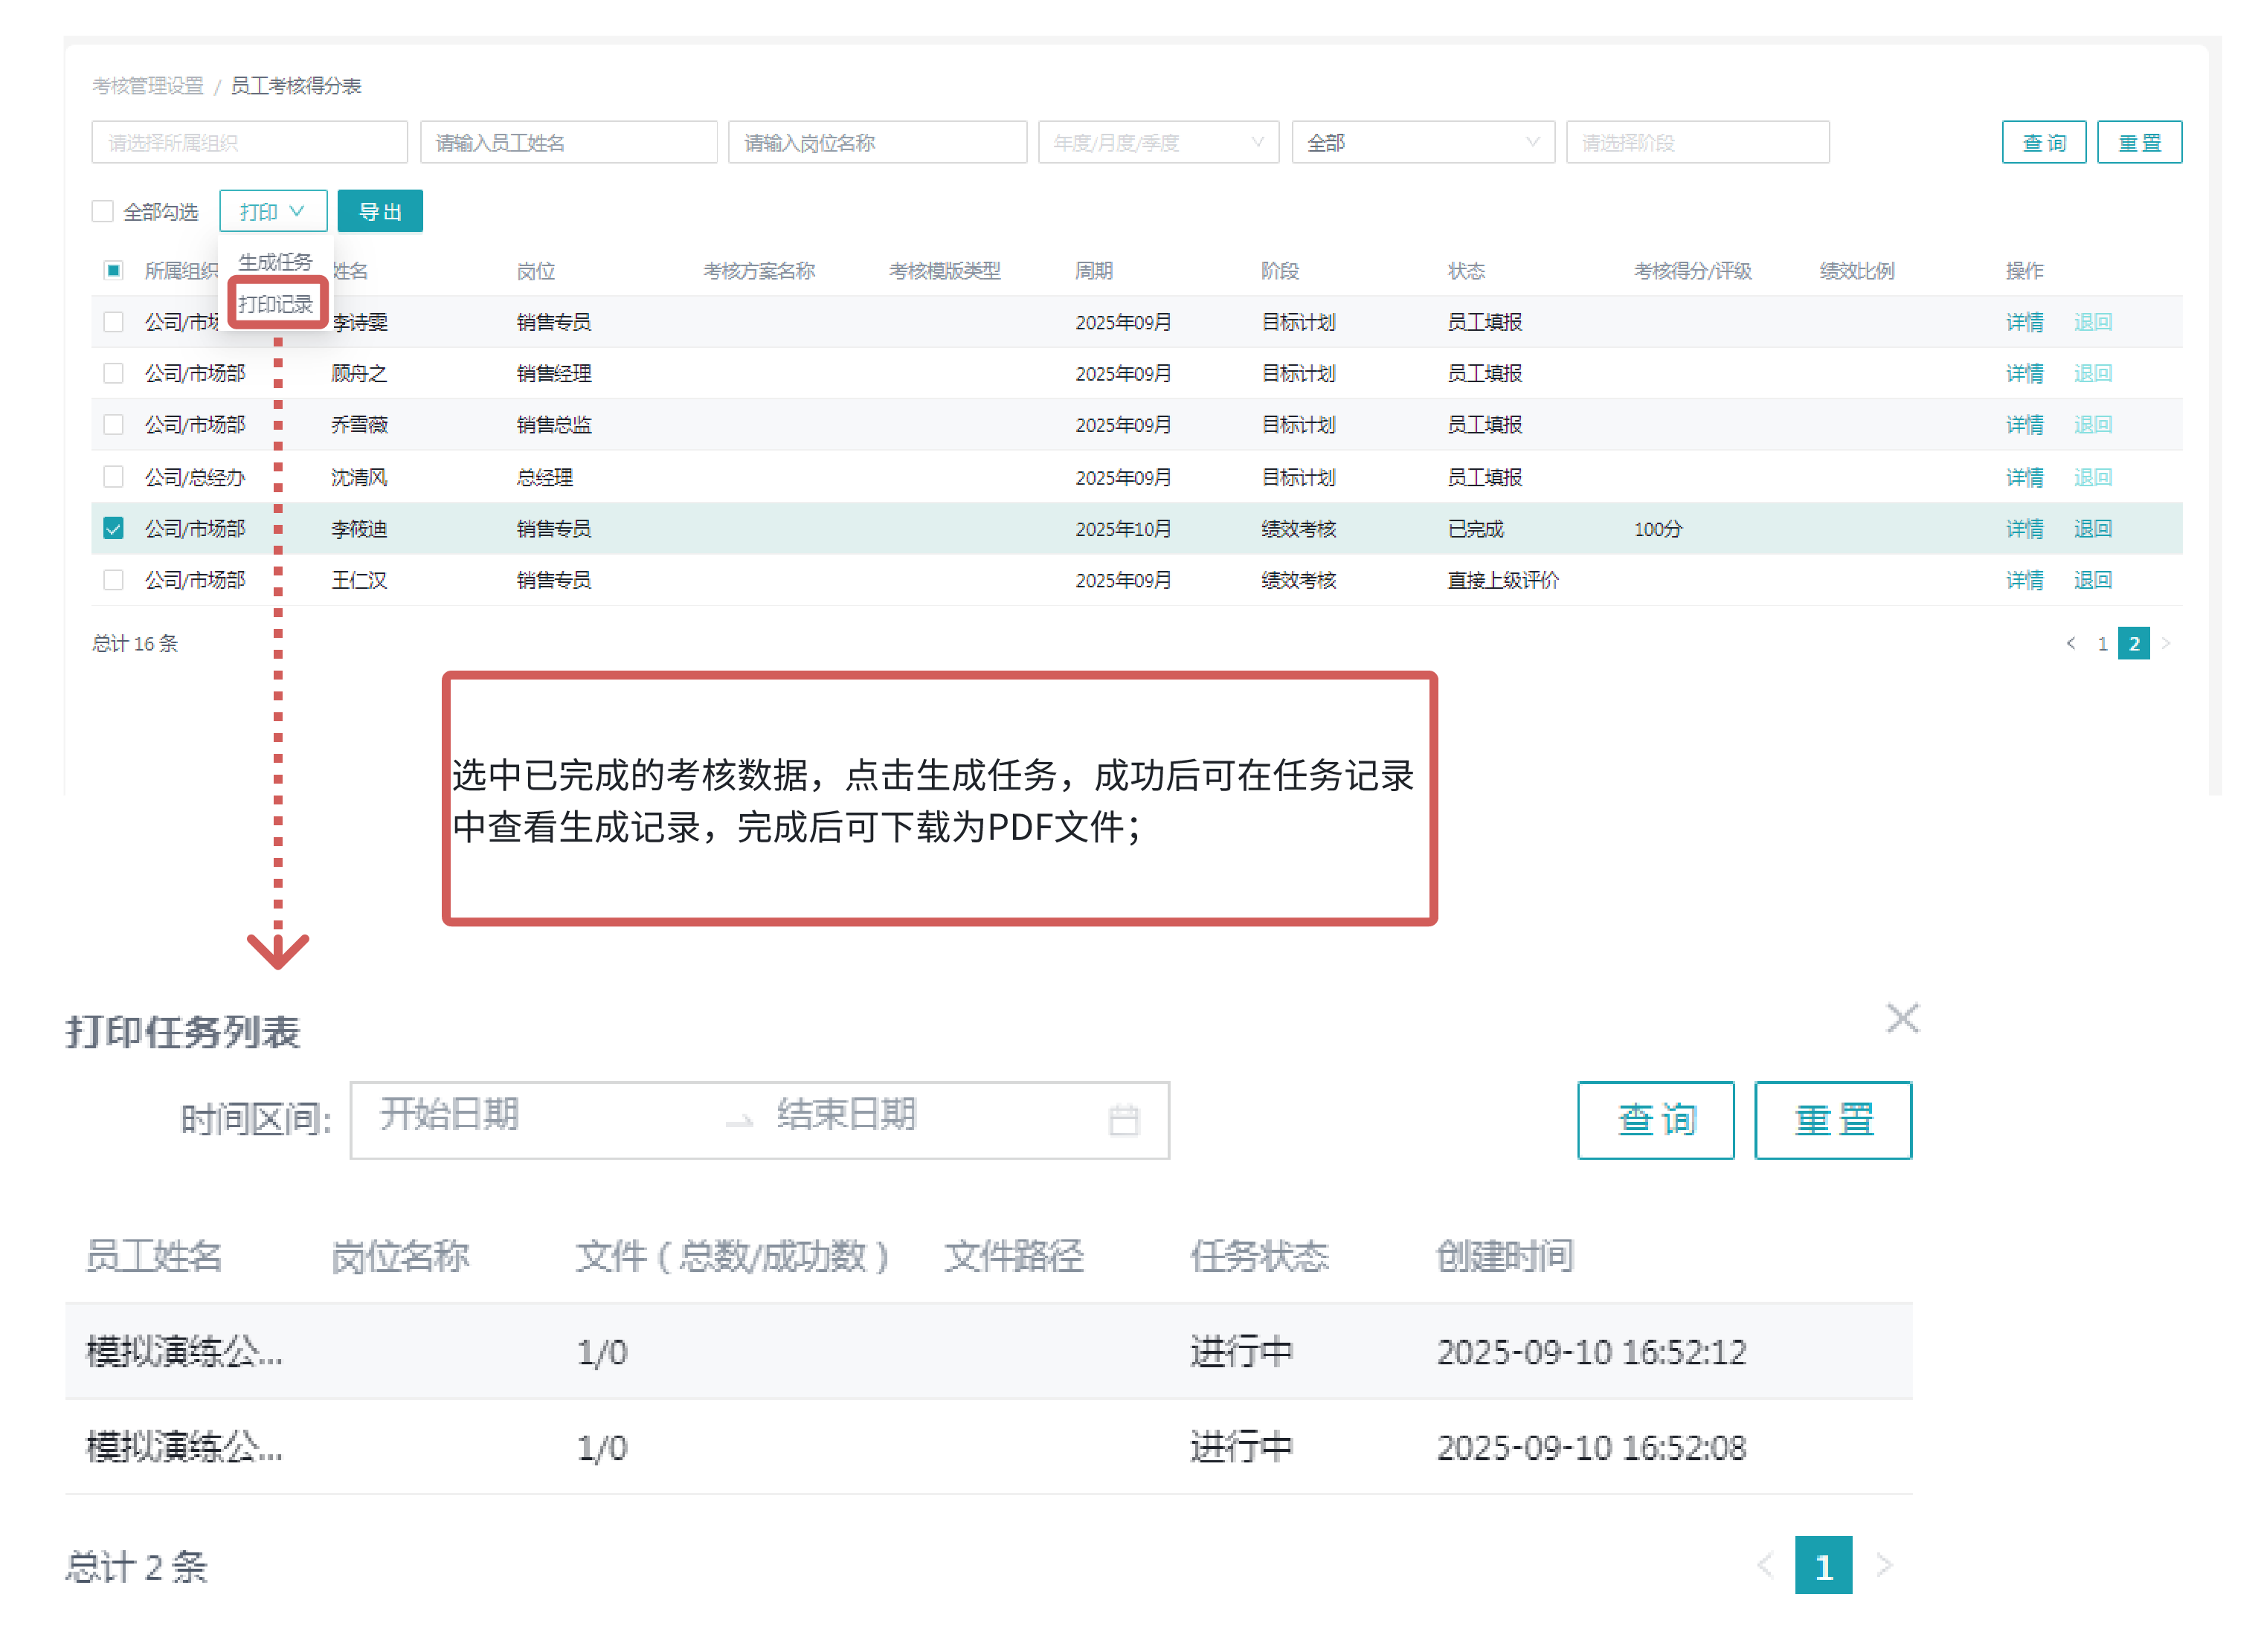Click the chevron arrow on 打印 button
Screen dimensions: 2258x1652
coord(297,211)
